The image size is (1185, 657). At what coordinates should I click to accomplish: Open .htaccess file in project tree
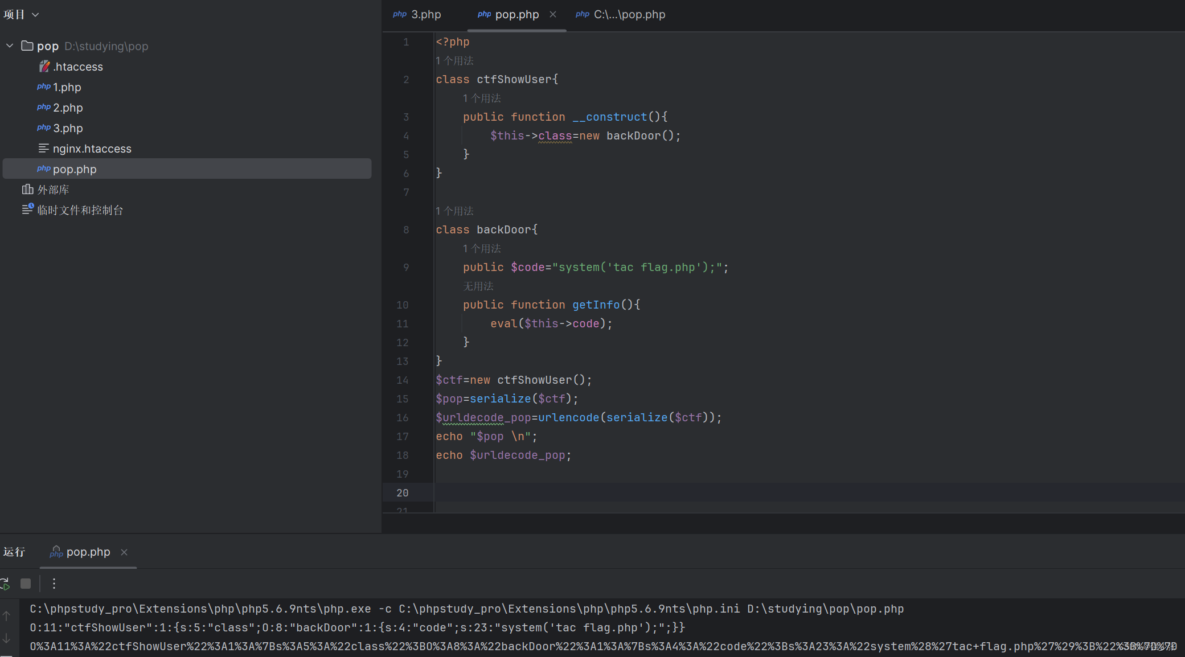78,67
